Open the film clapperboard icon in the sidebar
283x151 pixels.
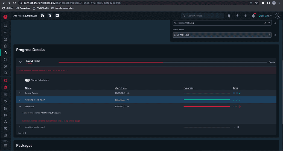pos(5,39)
